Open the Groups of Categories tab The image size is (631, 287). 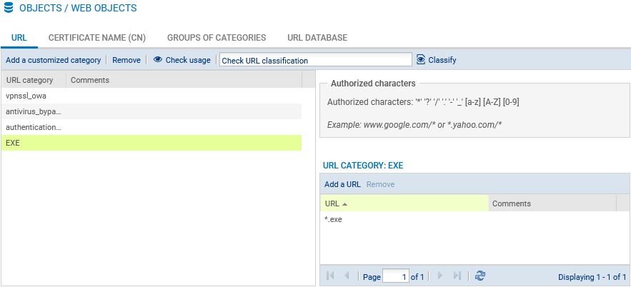click(x=217, y=37)
